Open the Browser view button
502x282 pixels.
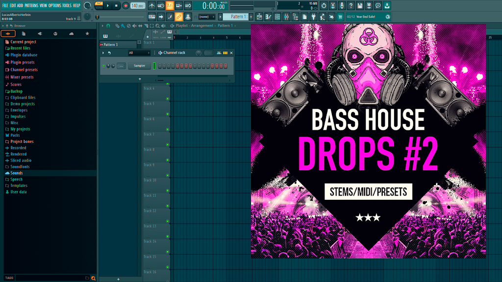click(x=295, y=17)
